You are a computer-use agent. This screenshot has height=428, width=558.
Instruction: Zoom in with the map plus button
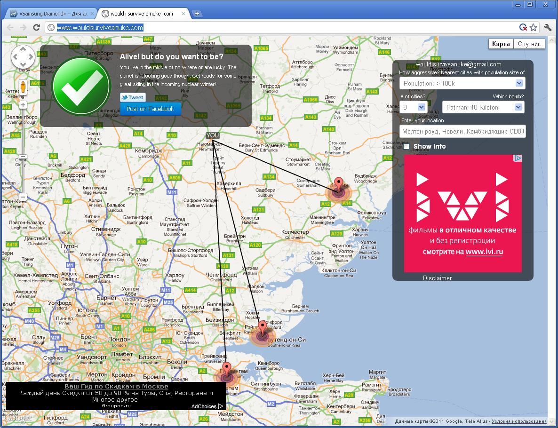pos(23,105)
